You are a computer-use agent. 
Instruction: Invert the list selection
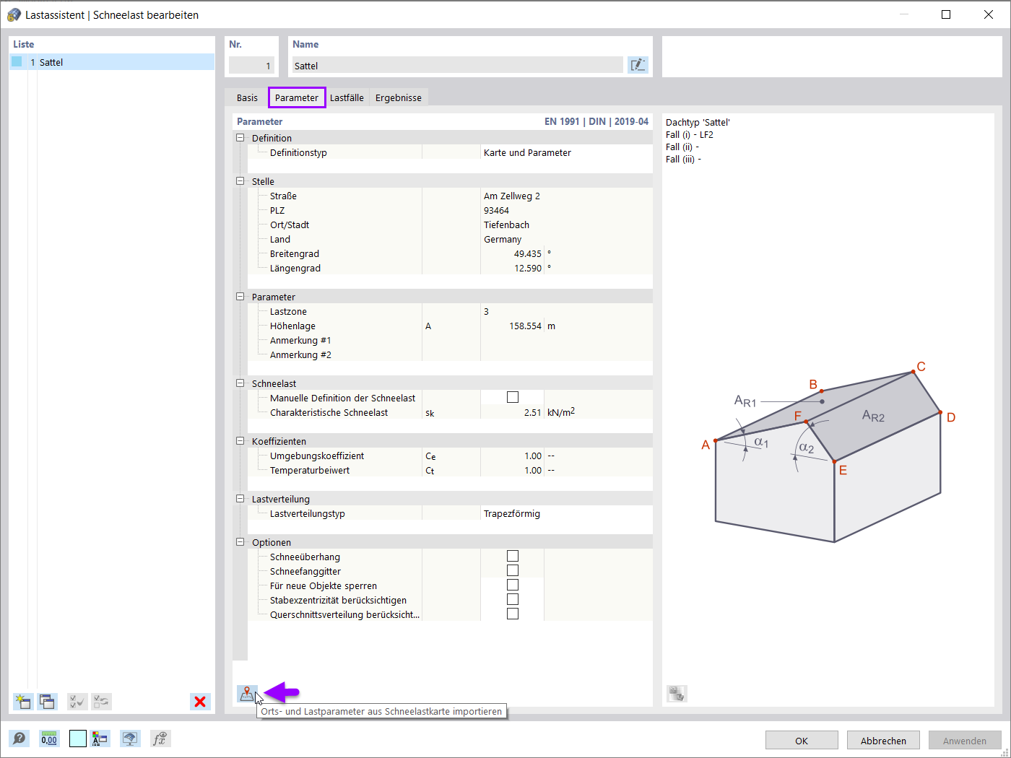point(102,702)
